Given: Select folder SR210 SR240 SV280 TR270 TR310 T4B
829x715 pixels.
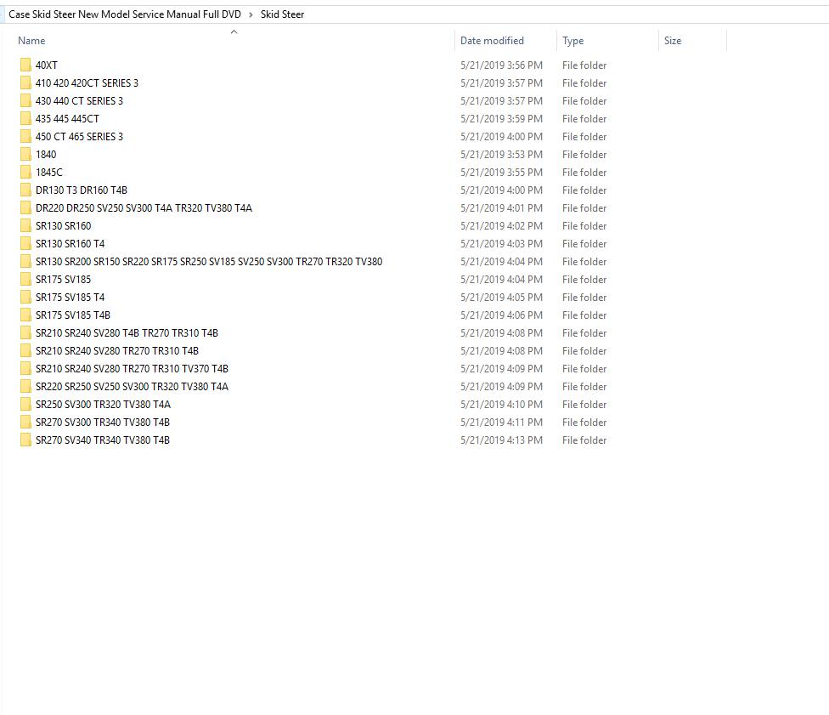Looking at the screenshot, I should click(x=117, y=351).
